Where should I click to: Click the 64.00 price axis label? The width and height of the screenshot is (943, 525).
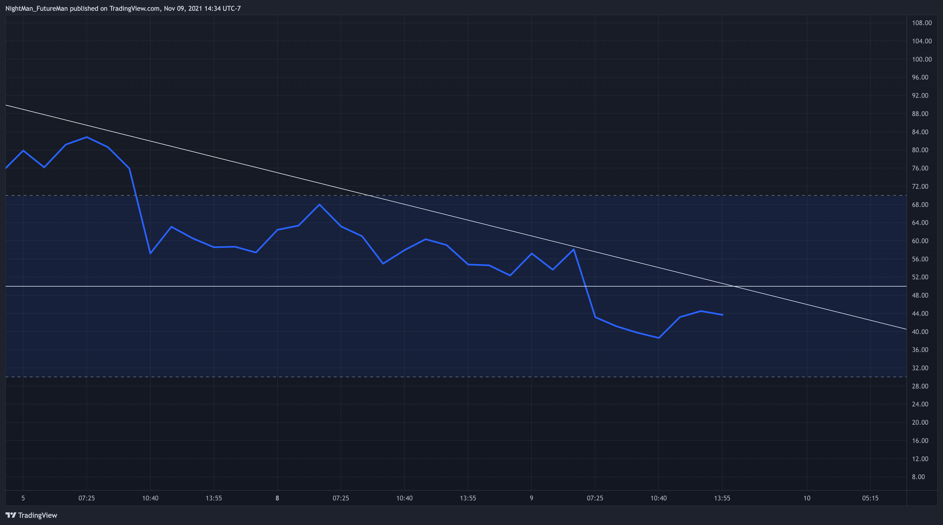click(x=920, y=223)
